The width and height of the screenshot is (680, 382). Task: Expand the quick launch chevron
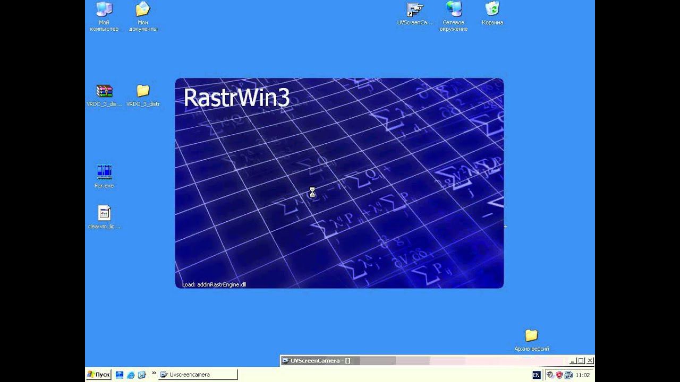coord(155,373)
